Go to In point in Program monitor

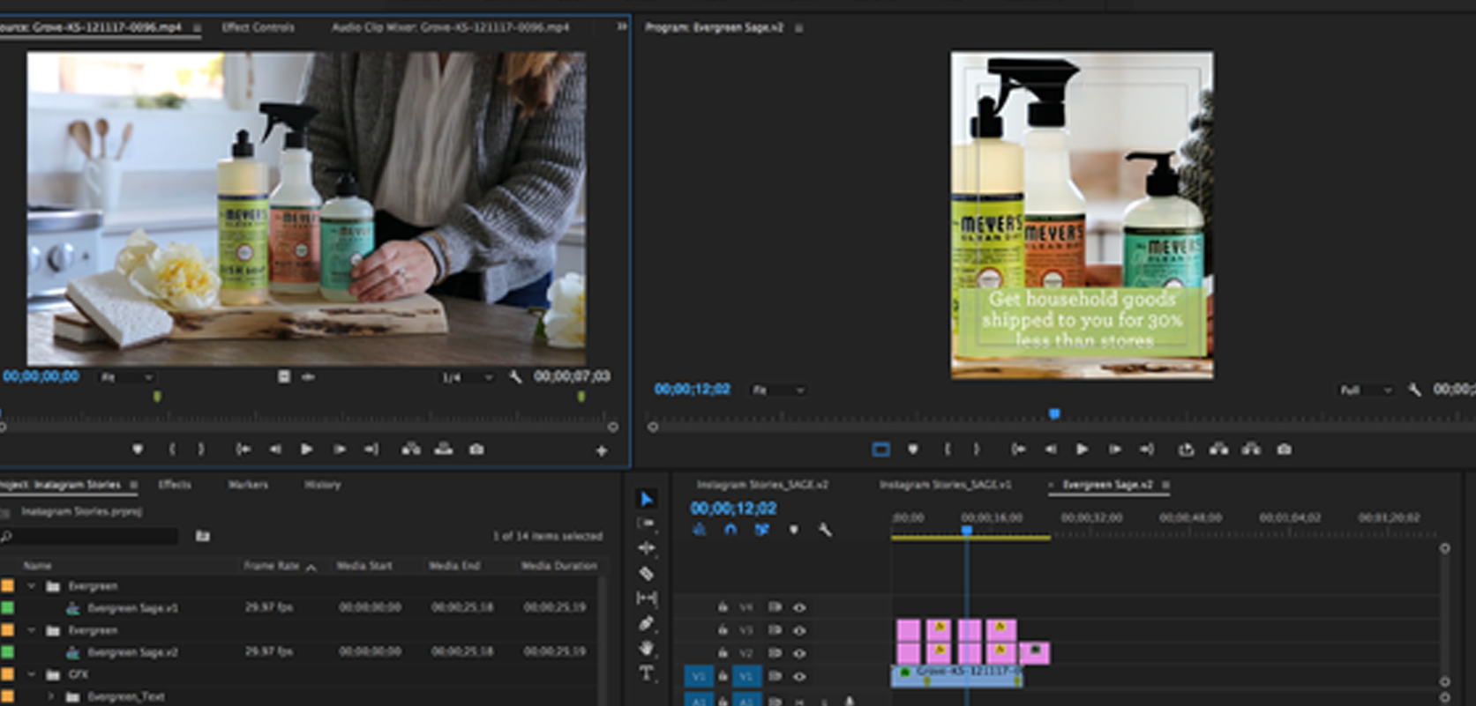[x=1018, y=450]
